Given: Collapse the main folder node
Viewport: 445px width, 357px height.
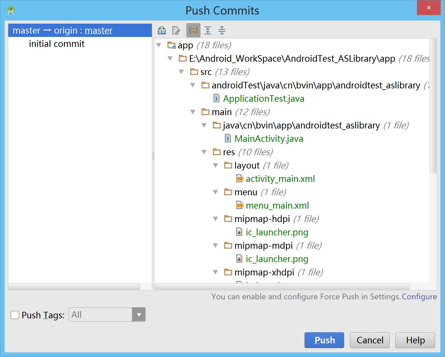Looking at the screenshot, I should coord(193,112).
